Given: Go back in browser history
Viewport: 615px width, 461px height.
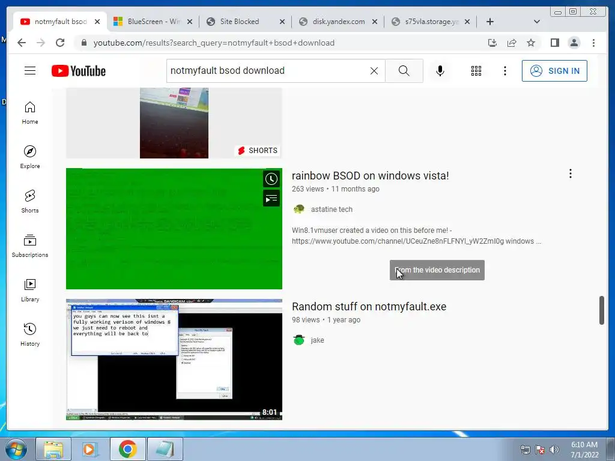Looking at the screenshot, I should click(22, 43).
